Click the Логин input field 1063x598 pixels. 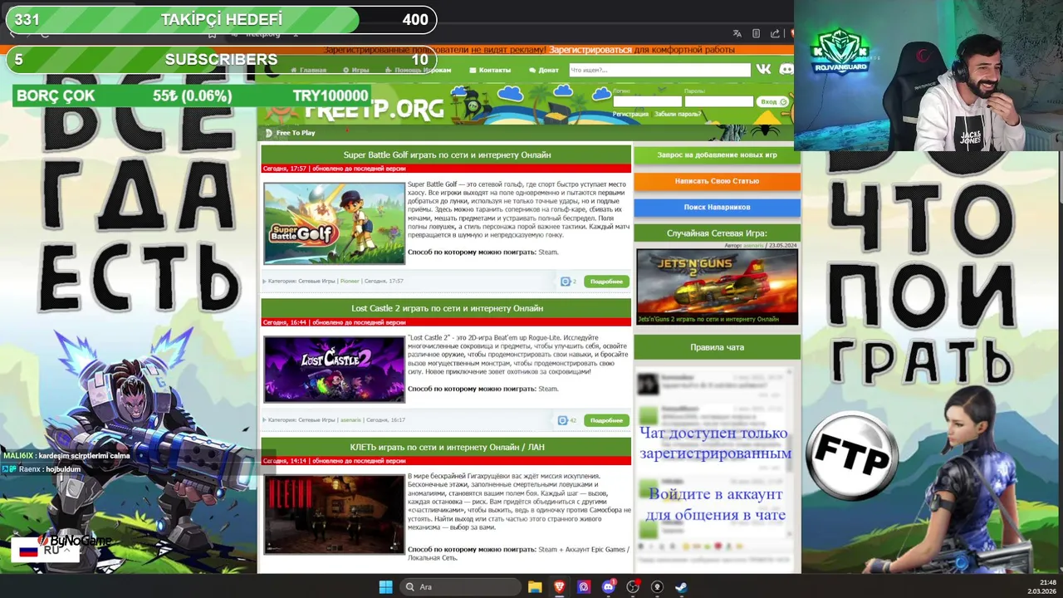[647, 101]
